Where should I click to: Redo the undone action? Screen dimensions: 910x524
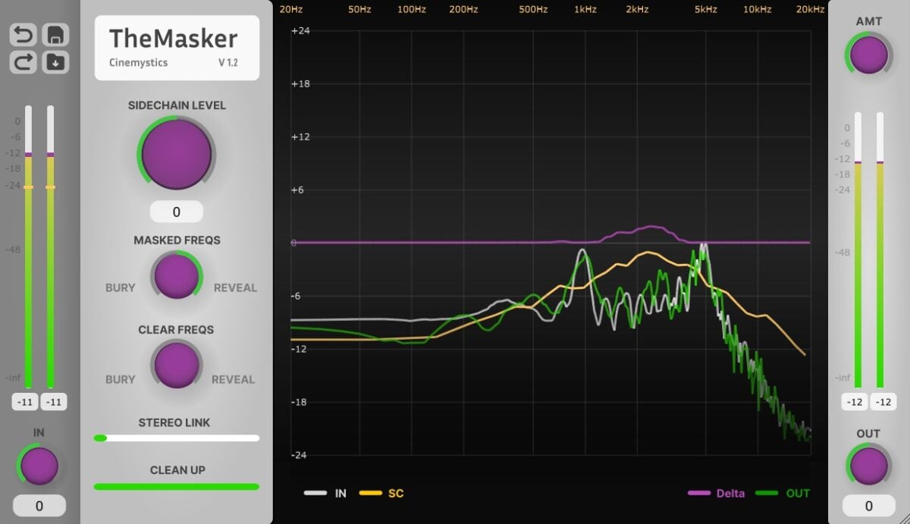[22, 62]
